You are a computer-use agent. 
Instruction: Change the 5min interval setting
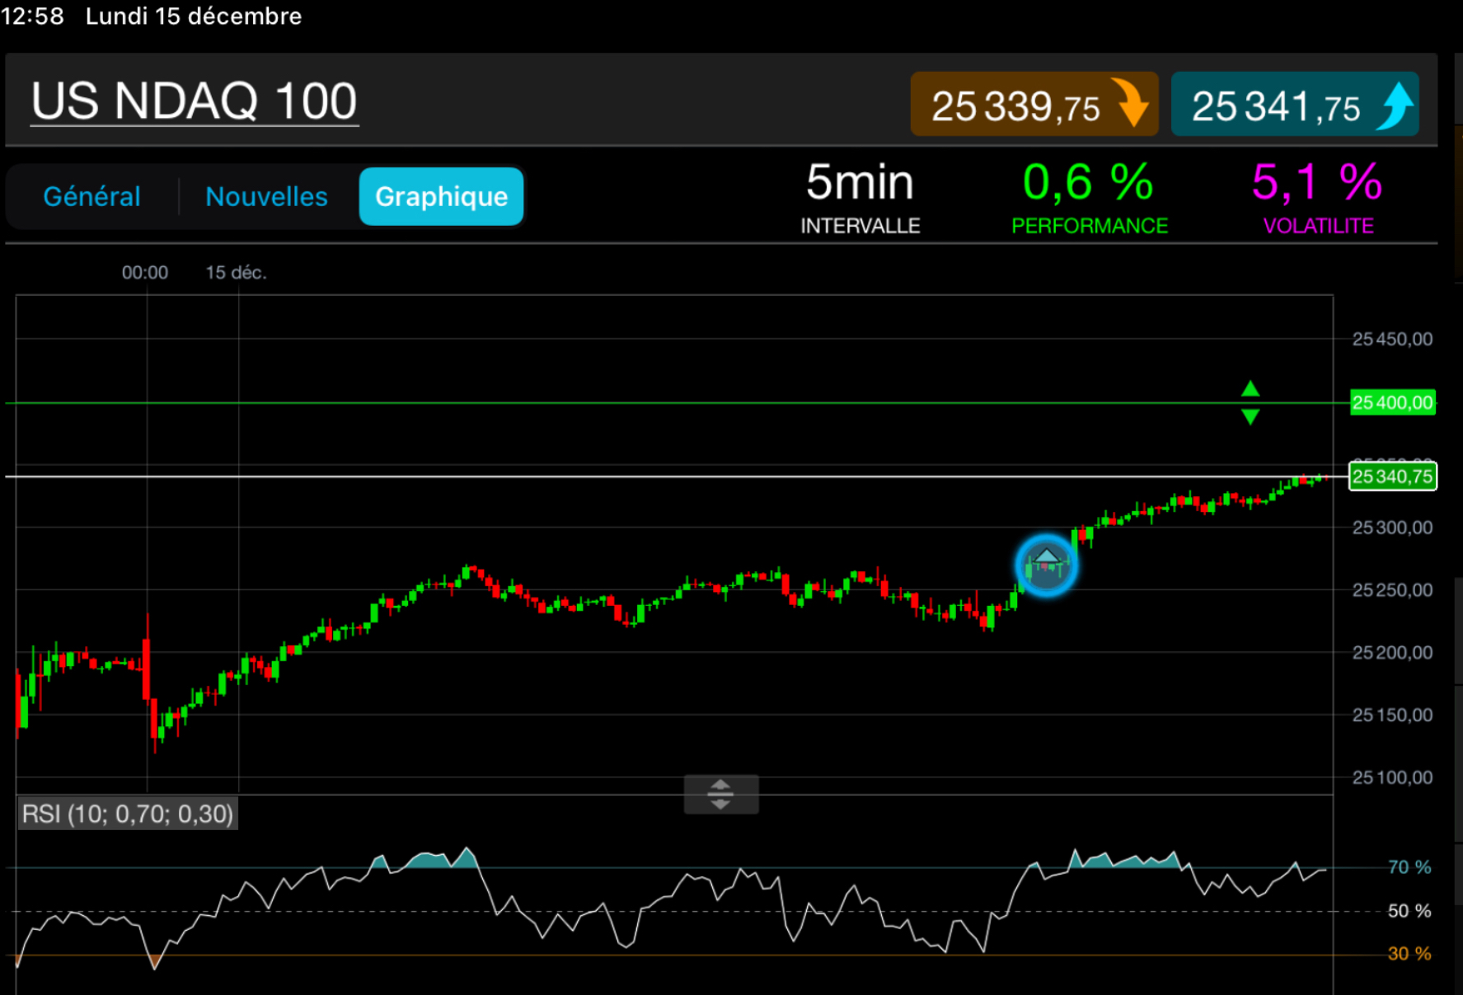point(860,182)
